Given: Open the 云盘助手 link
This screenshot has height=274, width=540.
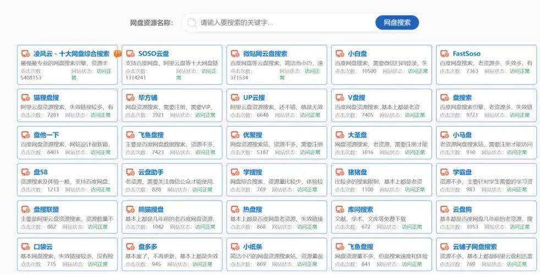Looking at the screenshot, I should click(x=151, y=172).
